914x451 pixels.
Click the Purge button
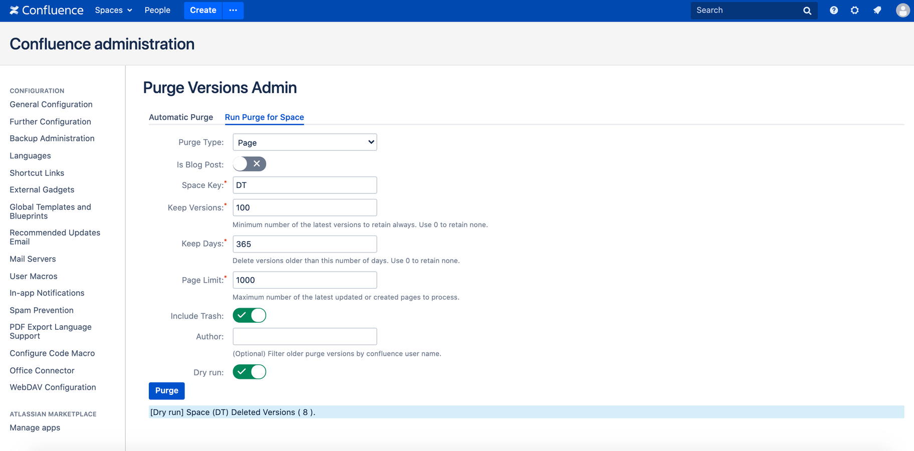[167, 391]
